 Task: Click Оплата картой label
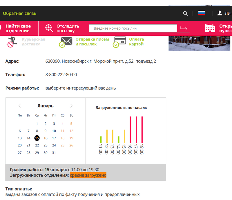click(136, 42)
